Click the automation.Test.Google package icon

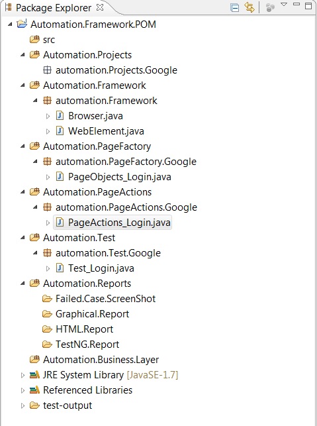[47, 252]
